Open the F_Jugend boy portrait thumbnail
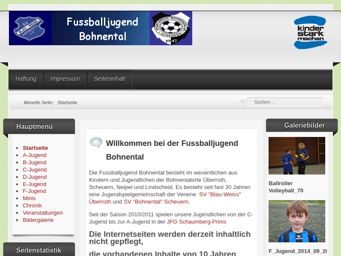 tap(297, 221)
